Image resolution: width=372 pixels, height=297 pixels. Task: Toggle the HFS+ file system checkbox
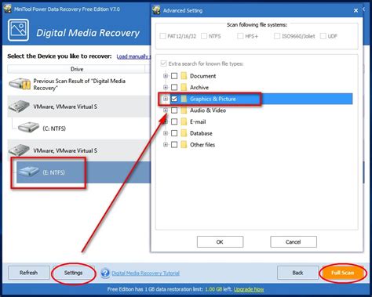point(240,36)
